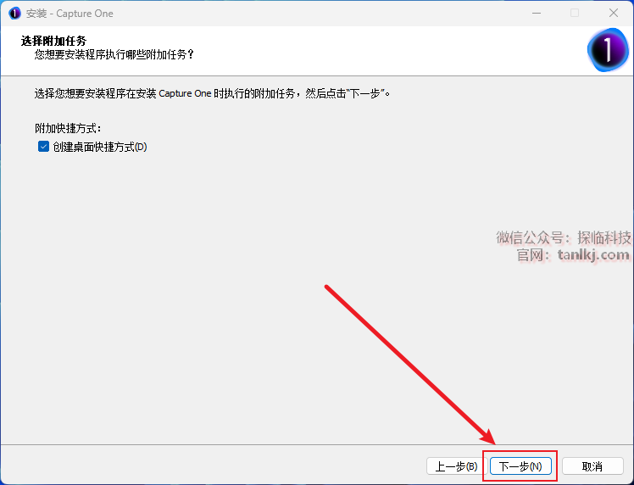
Task: Go back with 上一步(B) button
Action: pos(457,466)
